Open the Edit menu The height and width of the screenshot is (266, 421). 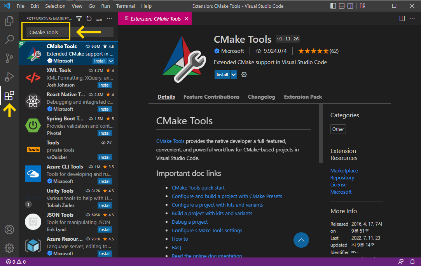[x=35, y=6]
